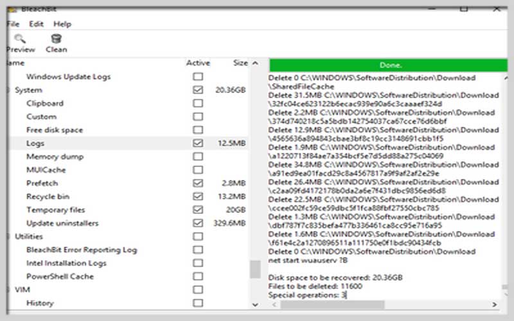This screenshot has width=514, height=321.
Task: Enable the Windows Update Logs checkbox
Action: click(x=198, y=76)
